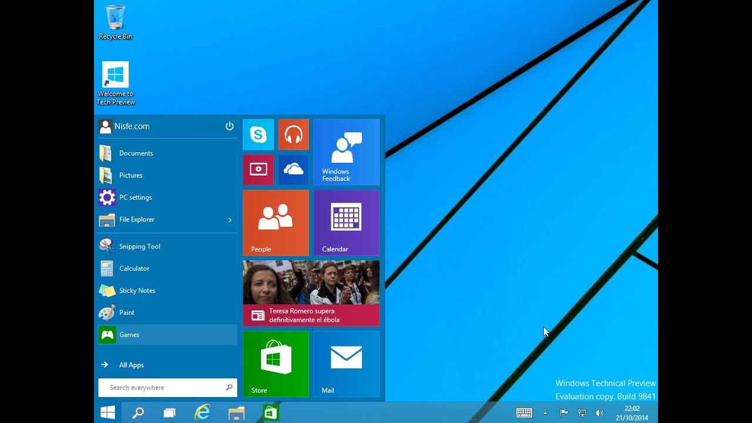This screenshot has width=752, height=423.
Task: Select the Welcome to Tech Preview shortcut
Action: pos(116,84)
